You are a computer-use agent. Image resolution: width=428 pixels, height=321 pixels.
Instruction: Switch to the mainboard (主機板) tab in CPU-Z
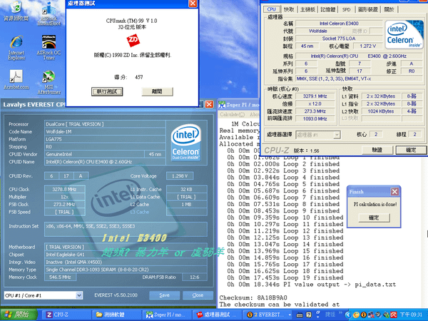(307, 9)
